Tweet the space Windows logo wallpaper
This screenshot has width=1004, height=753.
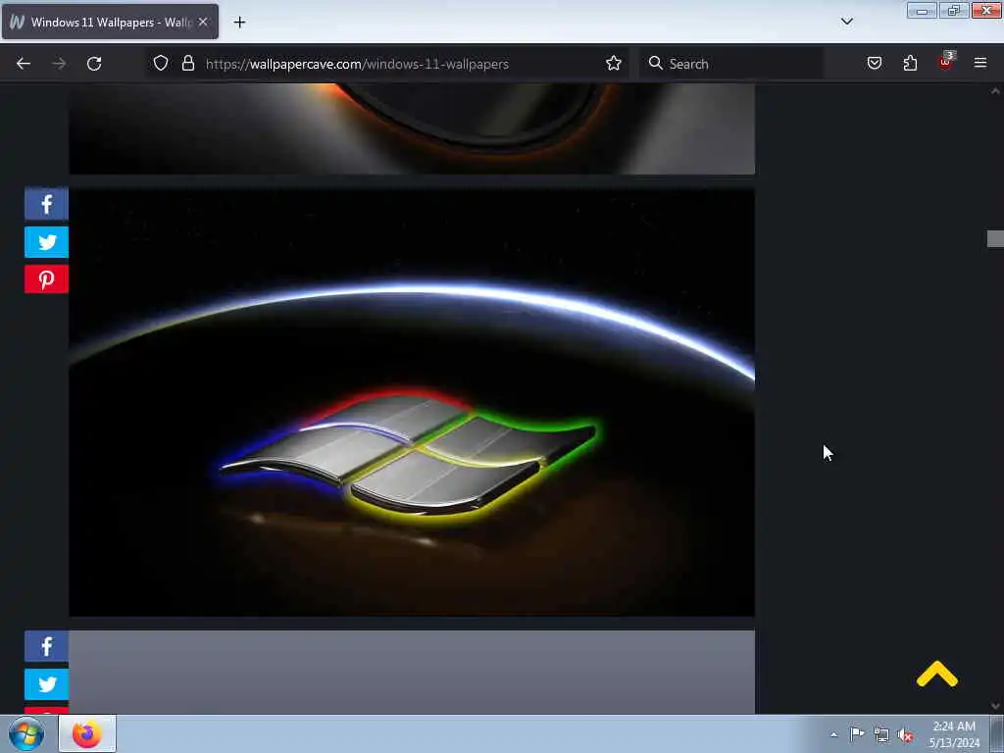tap(46, 242)
